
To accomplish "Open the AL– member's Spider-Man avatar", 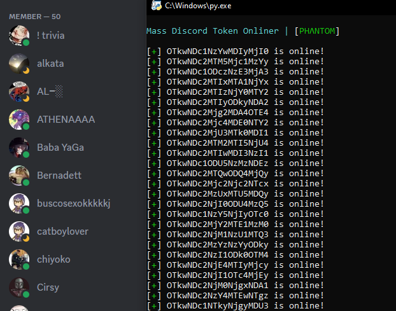I will coord(19,92).
